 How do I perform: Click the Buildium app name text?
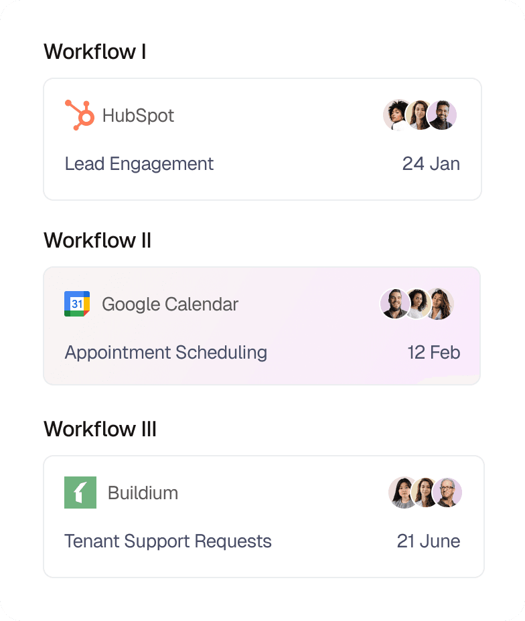coord(143,493)
